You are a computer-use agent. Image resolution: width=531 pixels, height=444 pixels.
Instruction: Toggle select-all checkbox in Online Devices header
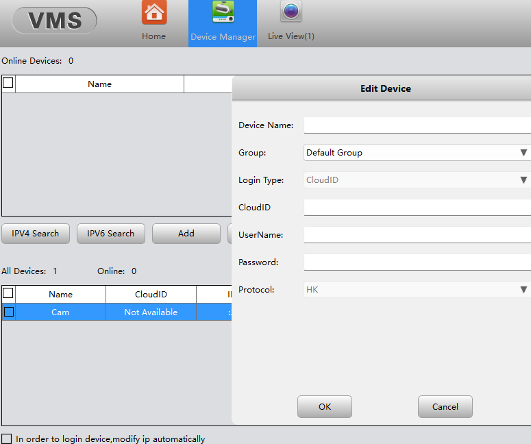point(8,84)
